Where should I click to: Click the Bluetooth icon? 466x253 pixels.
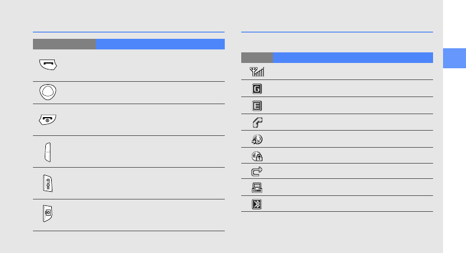click(257, 204)
